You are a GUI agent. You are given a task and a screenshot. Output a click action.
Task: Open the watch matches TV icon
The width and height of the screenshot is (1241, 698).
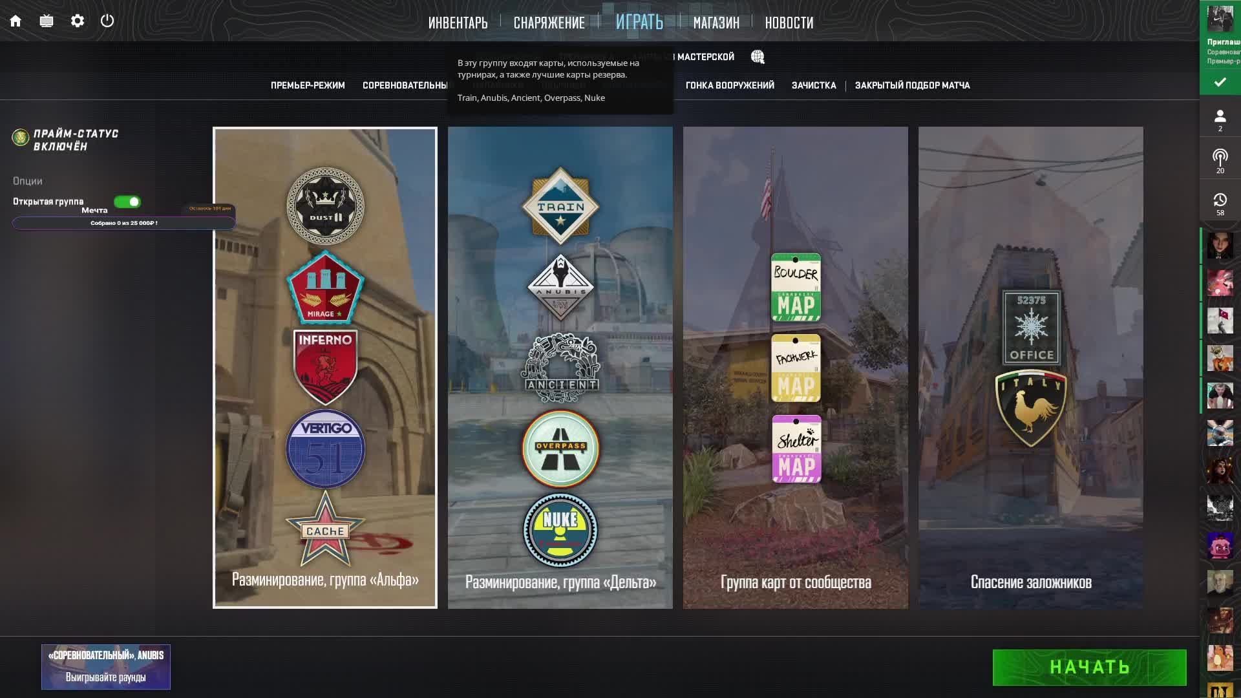tap(47, 21)
